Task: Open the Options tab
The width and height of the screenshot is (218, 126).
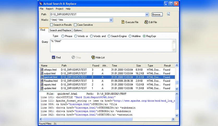Action: click(77, 30)
